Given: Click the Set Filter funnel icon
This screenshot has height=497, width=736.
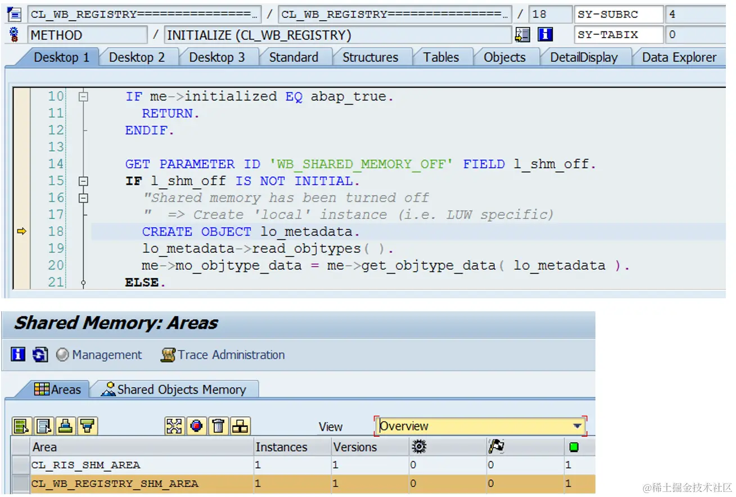Looking at the screenshot, I should point(87,427).
